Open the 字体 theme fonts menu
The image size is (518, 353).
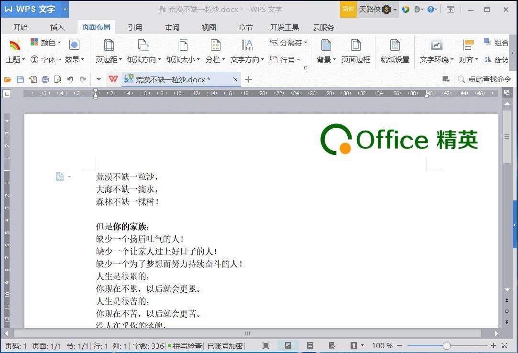pos(45,59)
